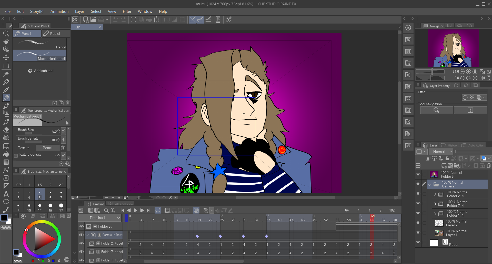Toggle loop playback in timeline
This screenshot has height=264, width=492.
158,210
